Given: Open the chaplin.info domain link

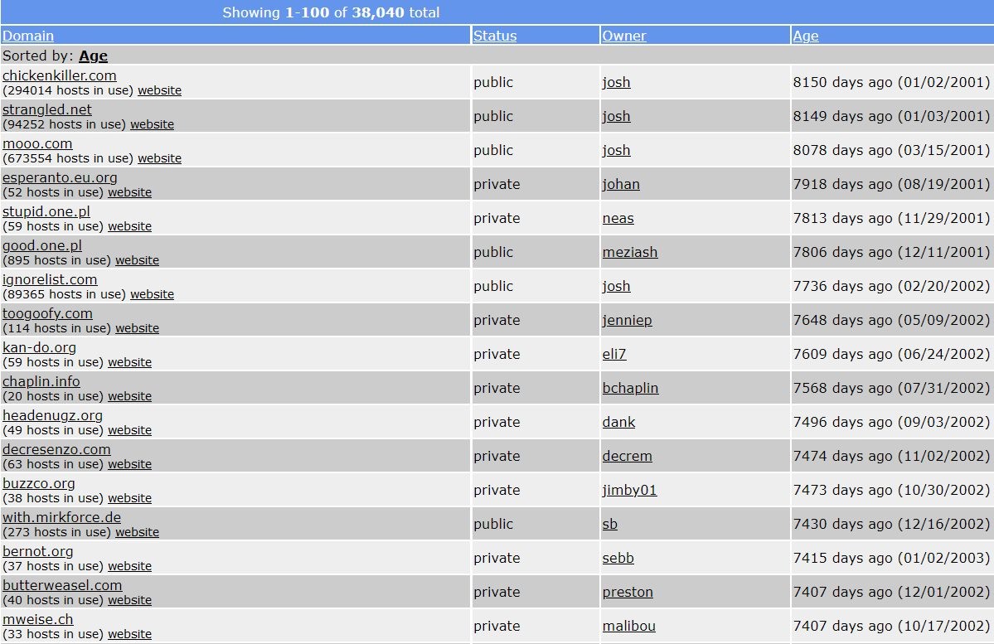Looking at the screenshot, I should pos(41,381).
